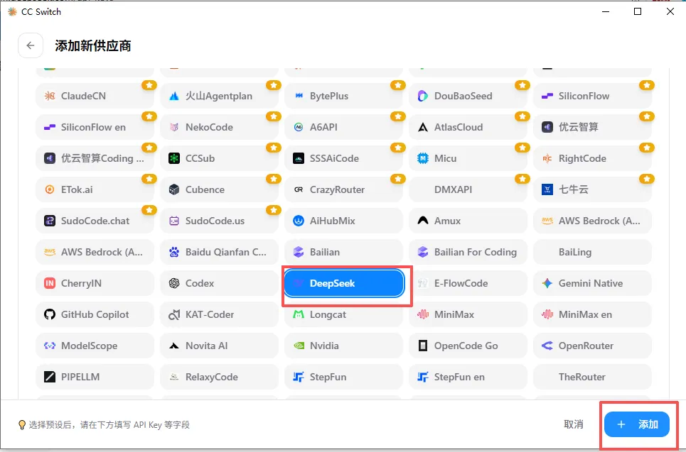Select the Amux provider

[x=468, y=221]
